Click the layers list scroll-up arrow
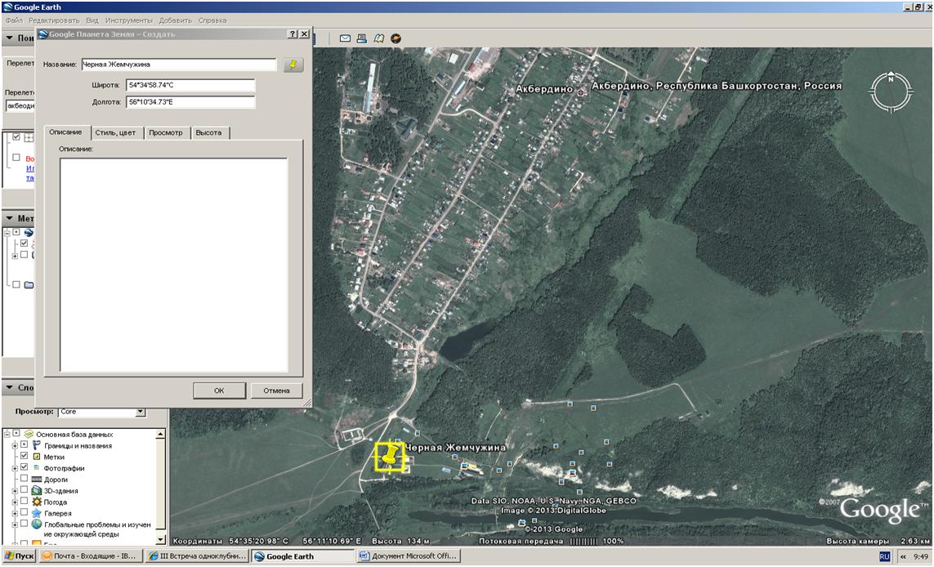934x567 pixels. [160, 434]
